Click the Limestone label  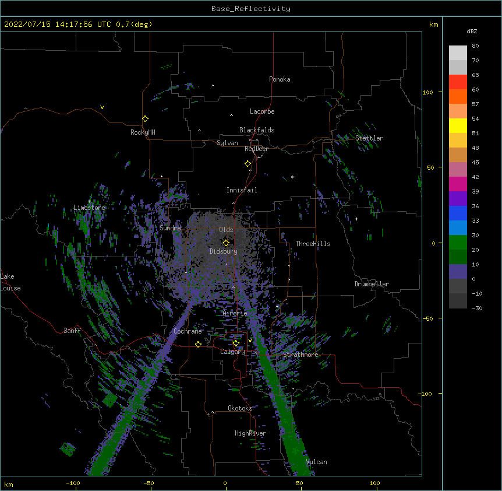[x=89, y=208]
